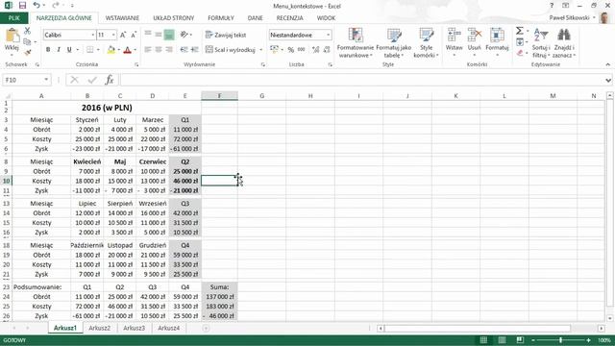The image size is (615, 346).
Task: Click the Normal view icon in status bar
Action: point(483,340)
